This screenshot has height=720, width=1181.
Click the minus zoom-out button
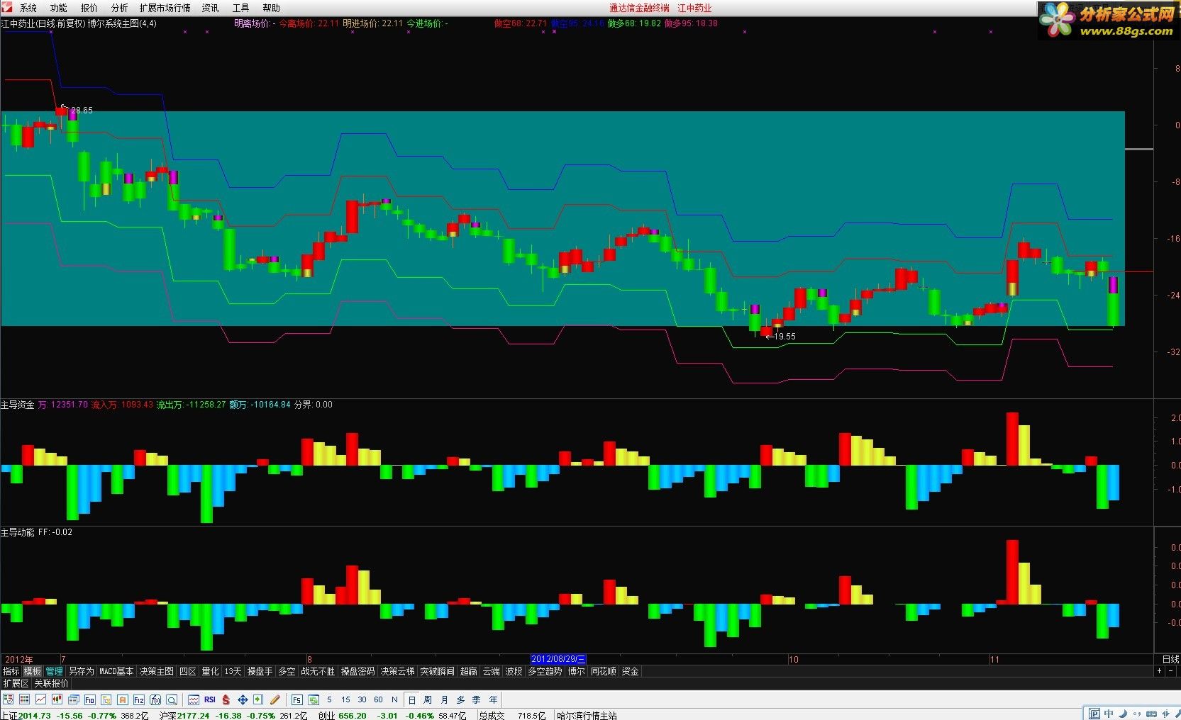point(1171,671)
